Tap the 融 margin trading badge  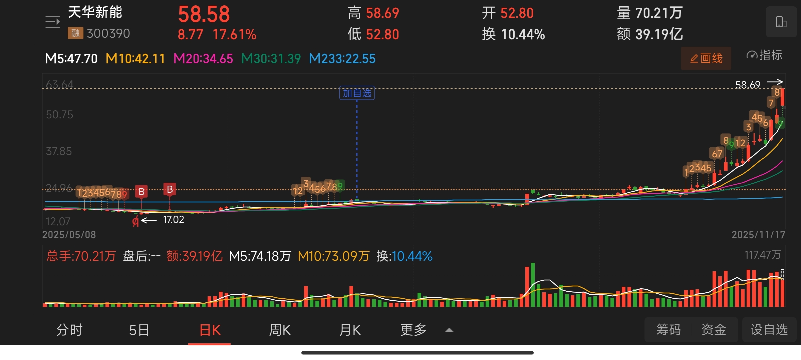75,33
